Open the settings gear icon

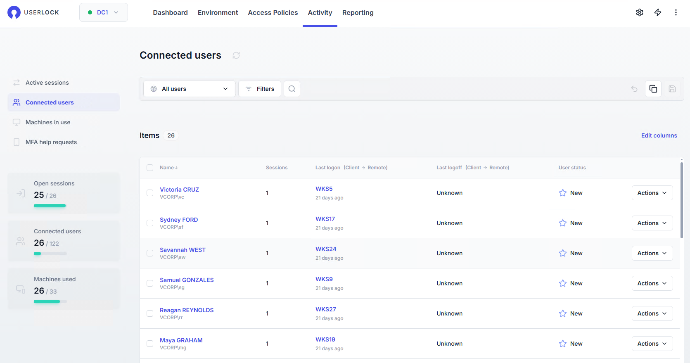[x=639, y=12]
